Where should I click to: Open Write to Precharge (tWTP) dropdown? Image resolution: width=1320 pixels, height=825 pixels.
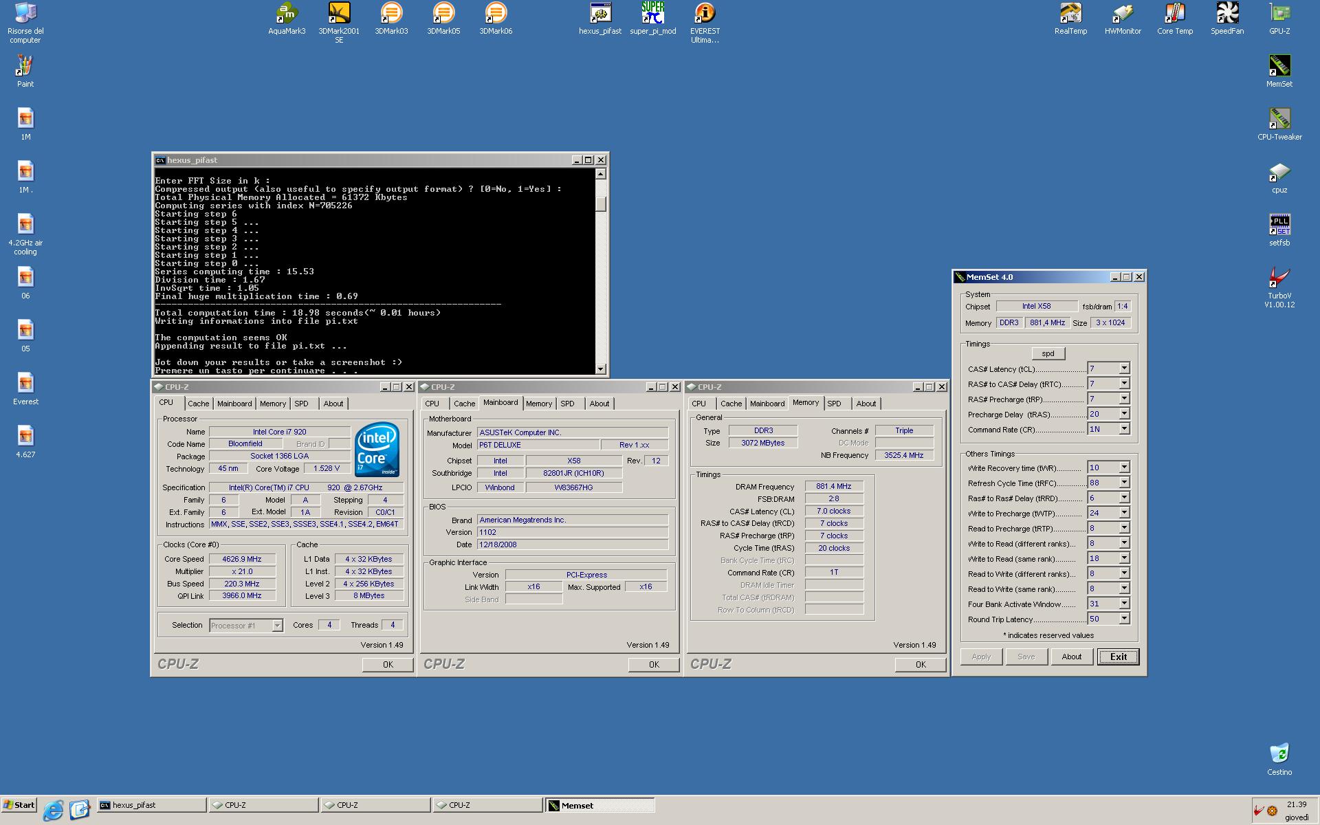pyautogui.click(x=1124, y=513)
